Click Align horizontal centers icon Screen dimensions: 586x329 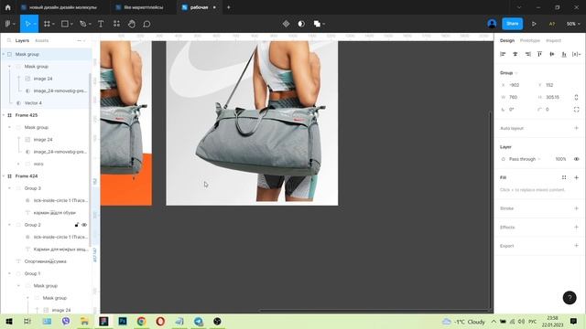(x=515, y=54)
